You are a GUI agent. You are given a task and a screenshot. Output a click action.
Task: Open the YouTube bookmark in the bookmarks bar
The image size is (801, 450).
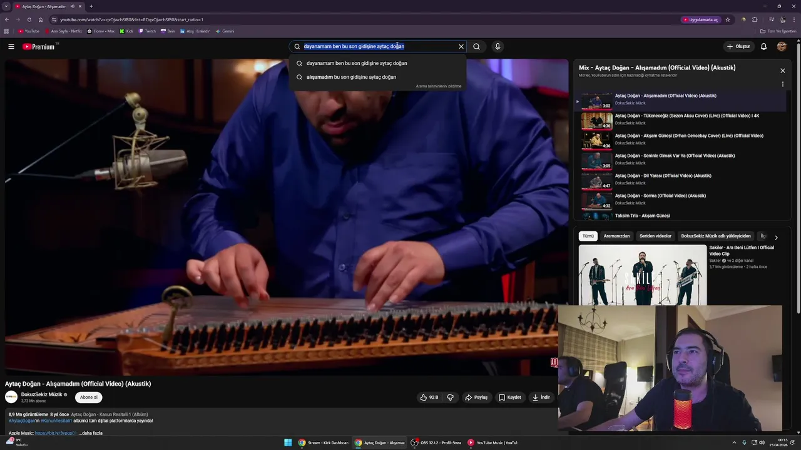tap(29, 31)
